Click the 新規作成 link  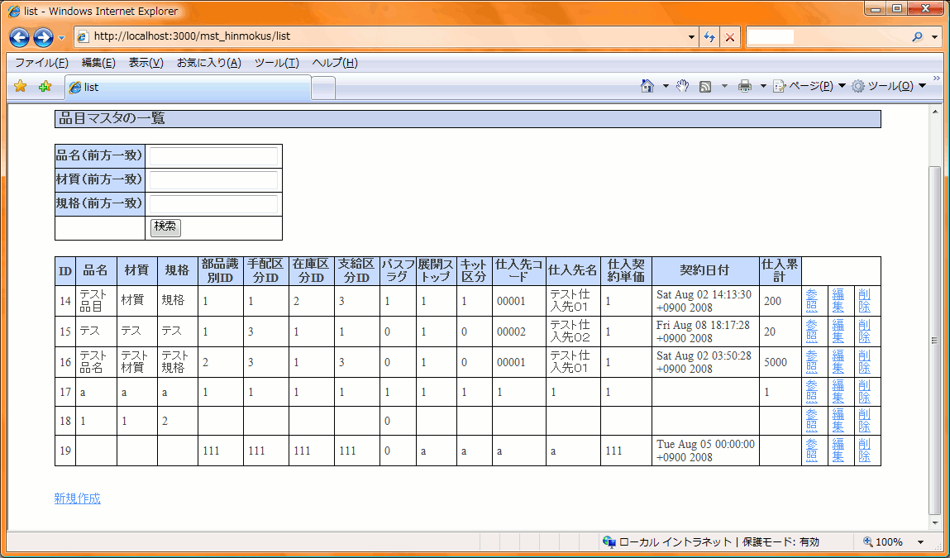[x=78, y=498]
